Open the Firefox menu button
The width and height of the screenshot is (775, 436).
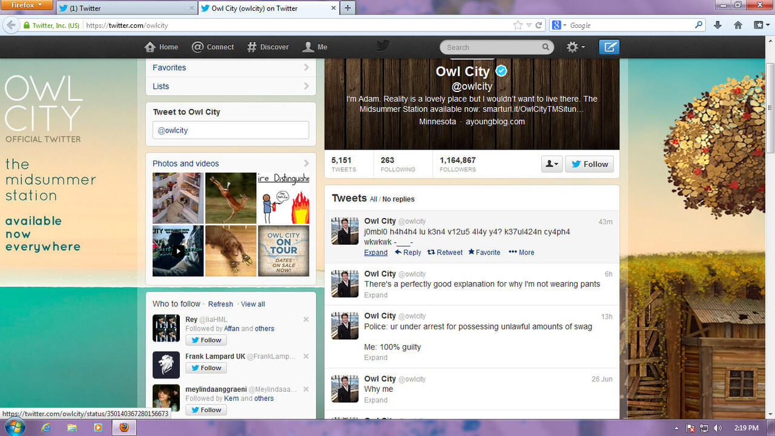point(27,5)
